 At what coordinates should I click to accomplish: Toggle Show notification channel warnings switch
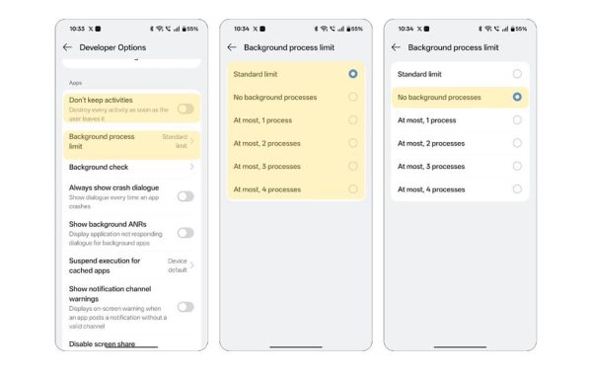coord(185,307)
